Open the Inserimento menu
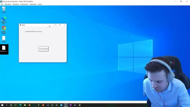The height and width of the screenshot is (107, 190). pyautogui.click(x=24, y=4)
